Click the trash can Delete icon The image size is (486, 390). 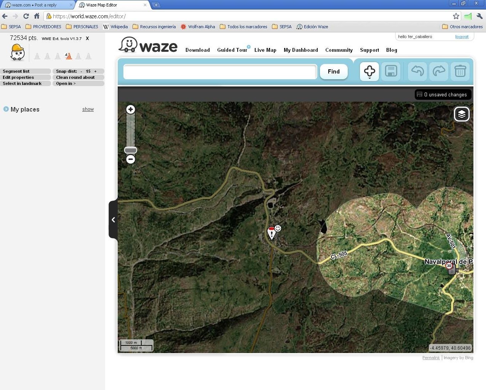460,71
